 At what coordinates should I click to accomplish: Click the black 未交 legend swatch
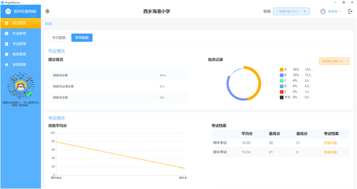(282, 97)
